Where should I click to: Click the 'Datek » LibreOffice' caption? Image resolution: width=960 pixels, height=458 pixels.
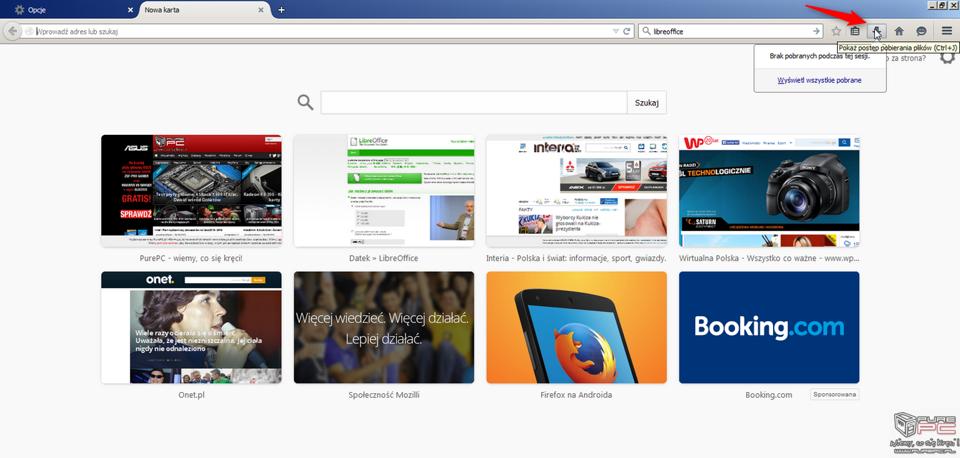(384, 258)
